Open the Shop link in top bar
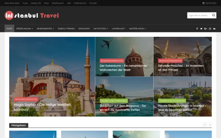 click(x=46, y=3)
